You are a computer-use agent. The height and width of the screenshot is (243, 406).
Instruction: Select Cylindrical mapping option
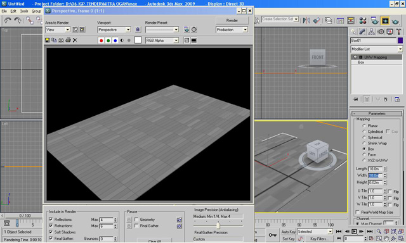(364, 132)
